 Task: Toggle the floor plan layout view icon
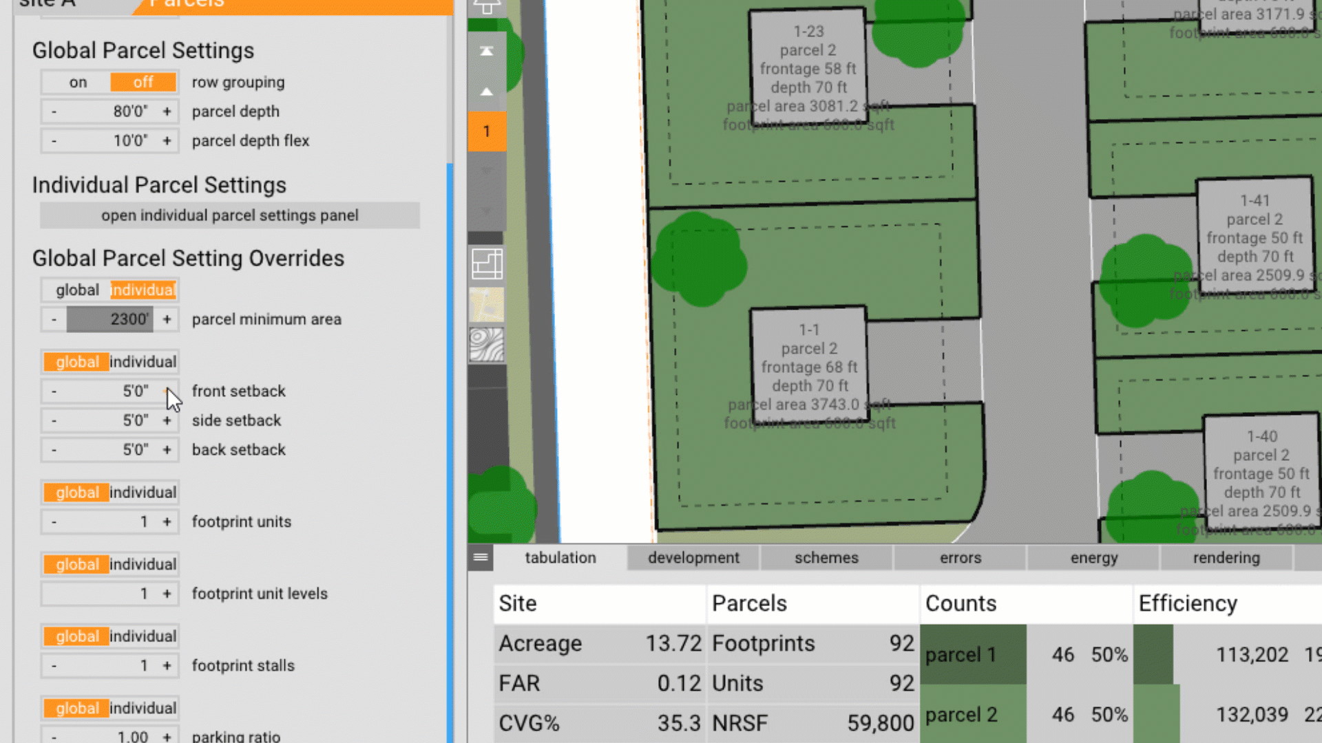click(x=487, y=264)
